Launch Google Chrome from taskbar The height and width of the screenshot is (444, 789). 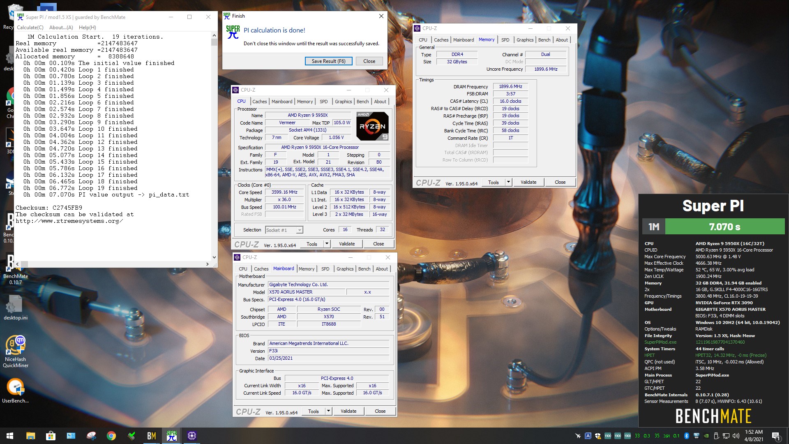pyautogui.click(x=111, y=436)
